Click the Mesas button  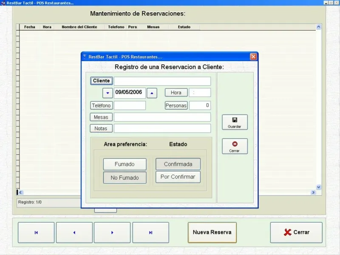(101, 117)
